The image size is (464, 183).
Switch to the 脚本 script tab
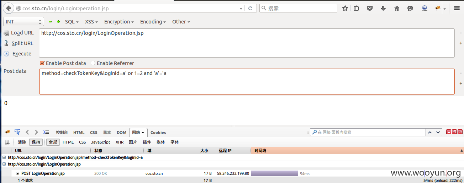pyautogui.click(x=107, y=133)
